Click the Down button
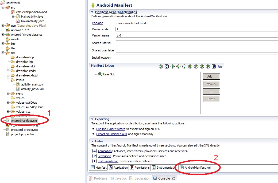This screenshot has width=278, height=183. [211, 99]
